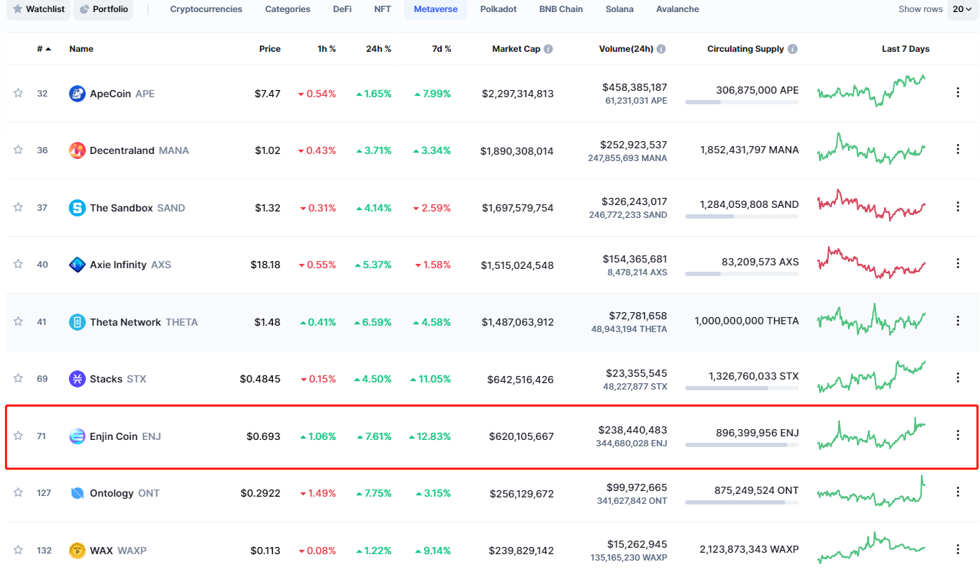This screenshot has height=579, width=980.
Task: Click Axie Infinity volume $154,365,681
Action: 633,259
